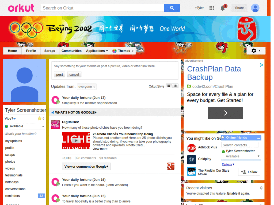274x205 pixels.
Task: Click daily fortune Jun 17 icon
Action: coord(56,100)
